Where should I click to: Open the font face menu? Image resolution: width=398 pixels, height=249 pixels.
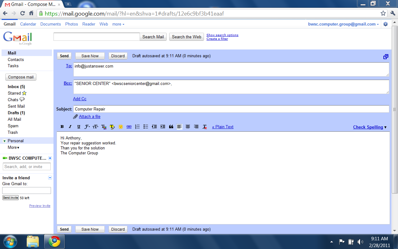point(87,127)
